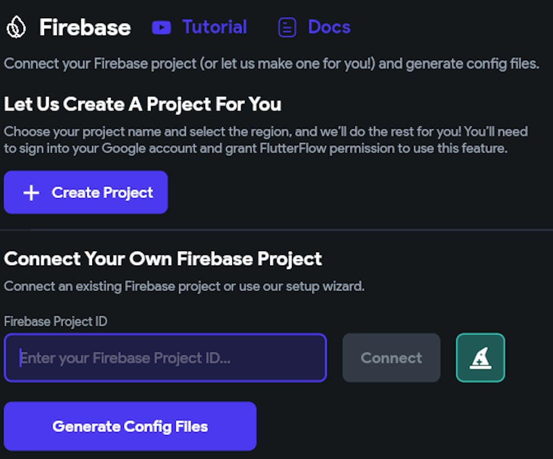Viewport: 553px width, 459px height.
Task: Click the Firebase logo in the header
Action: [x=17, y=27]
